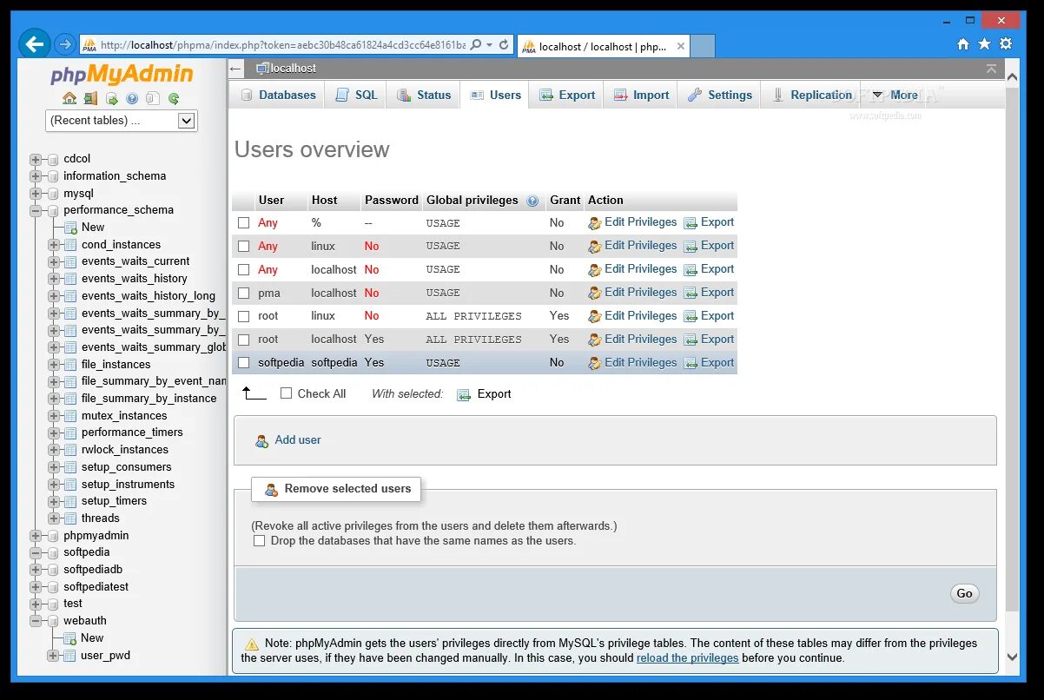Expand the mysql database node
This screenshot has height=700, width=1044.
36,194
